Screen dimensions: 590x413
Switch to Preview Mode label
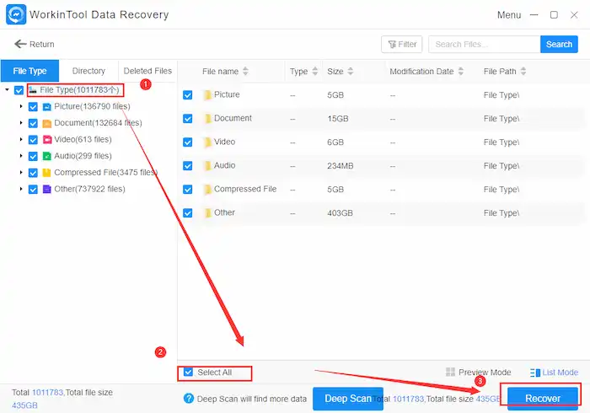point(485,373)
